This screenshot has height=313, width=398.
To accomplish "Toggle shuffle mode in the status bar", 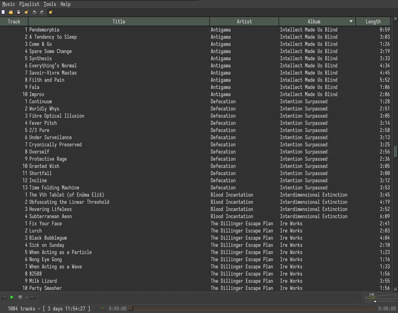I will [x=102, y=309].
